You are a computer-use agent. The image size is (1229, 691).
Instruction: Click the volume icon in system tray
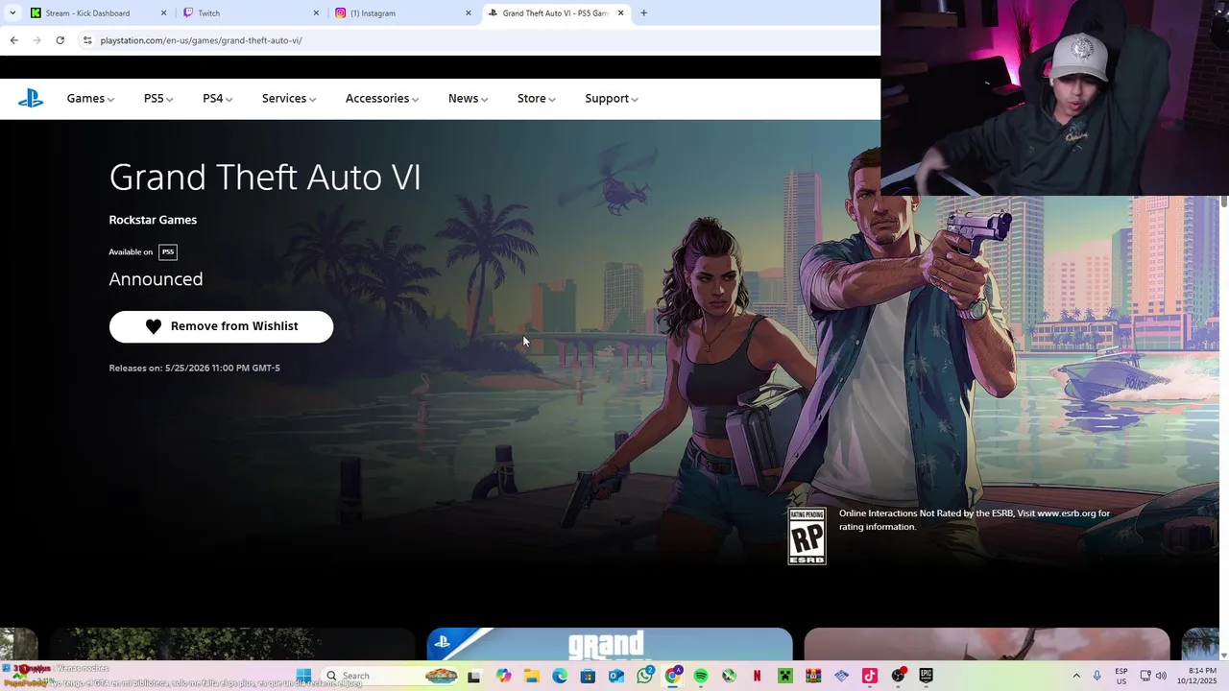coord(1161,676)
